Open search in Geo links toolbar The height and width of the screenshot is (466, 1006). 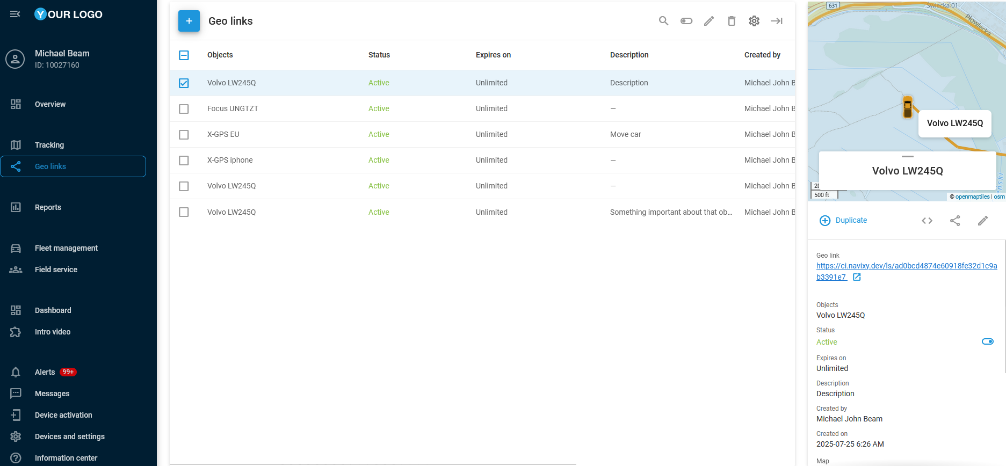[x=663, y=21]
